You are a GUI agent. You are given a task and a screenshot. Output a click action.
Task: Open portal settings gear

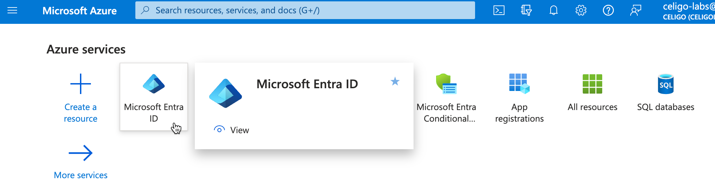click(581, 11)
